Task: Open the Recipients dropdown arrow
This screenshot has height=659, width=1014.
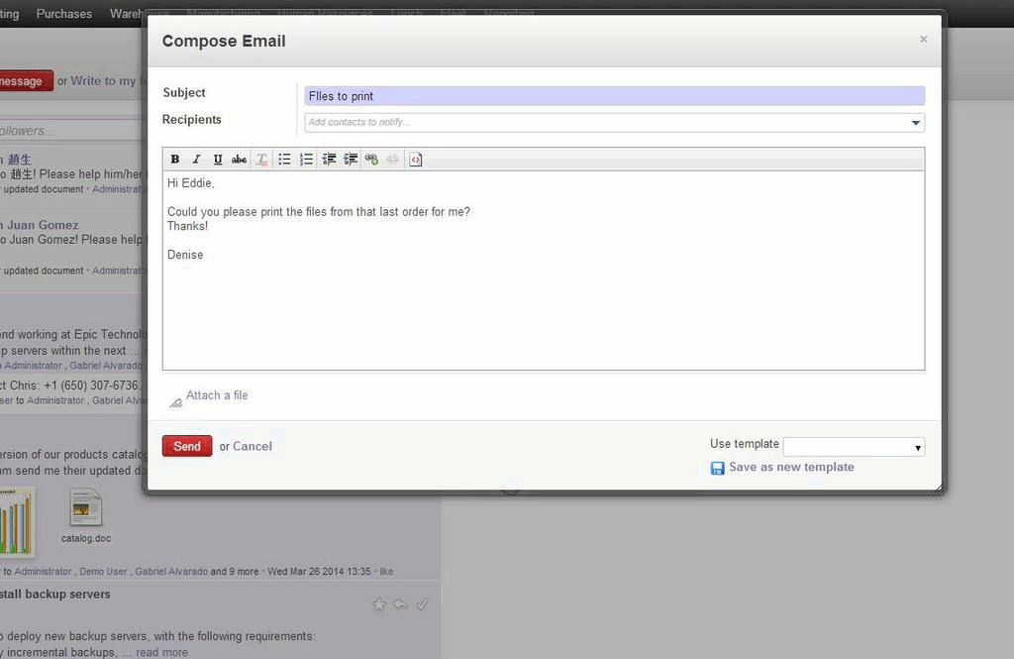Action: pos(916,123)
